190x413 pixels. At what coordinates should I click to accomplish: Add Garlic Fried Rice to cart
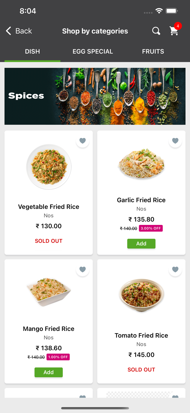[141, 244]
